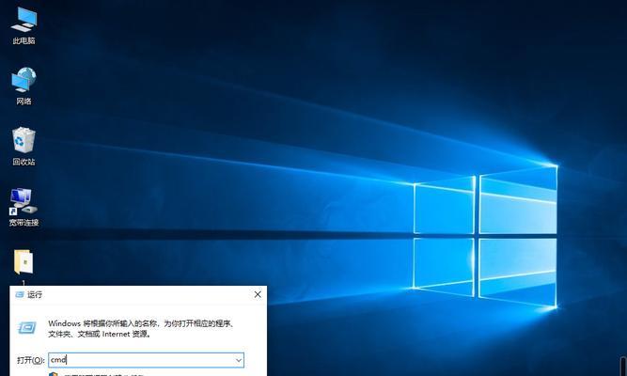Select the 网络 desktop icon
627x376 pixels.
coord(24,86)
